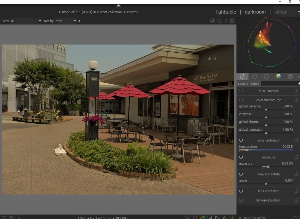The image size is (300, 219).
Task: Click the crop and rotate module title
Action: pos(268,174)
